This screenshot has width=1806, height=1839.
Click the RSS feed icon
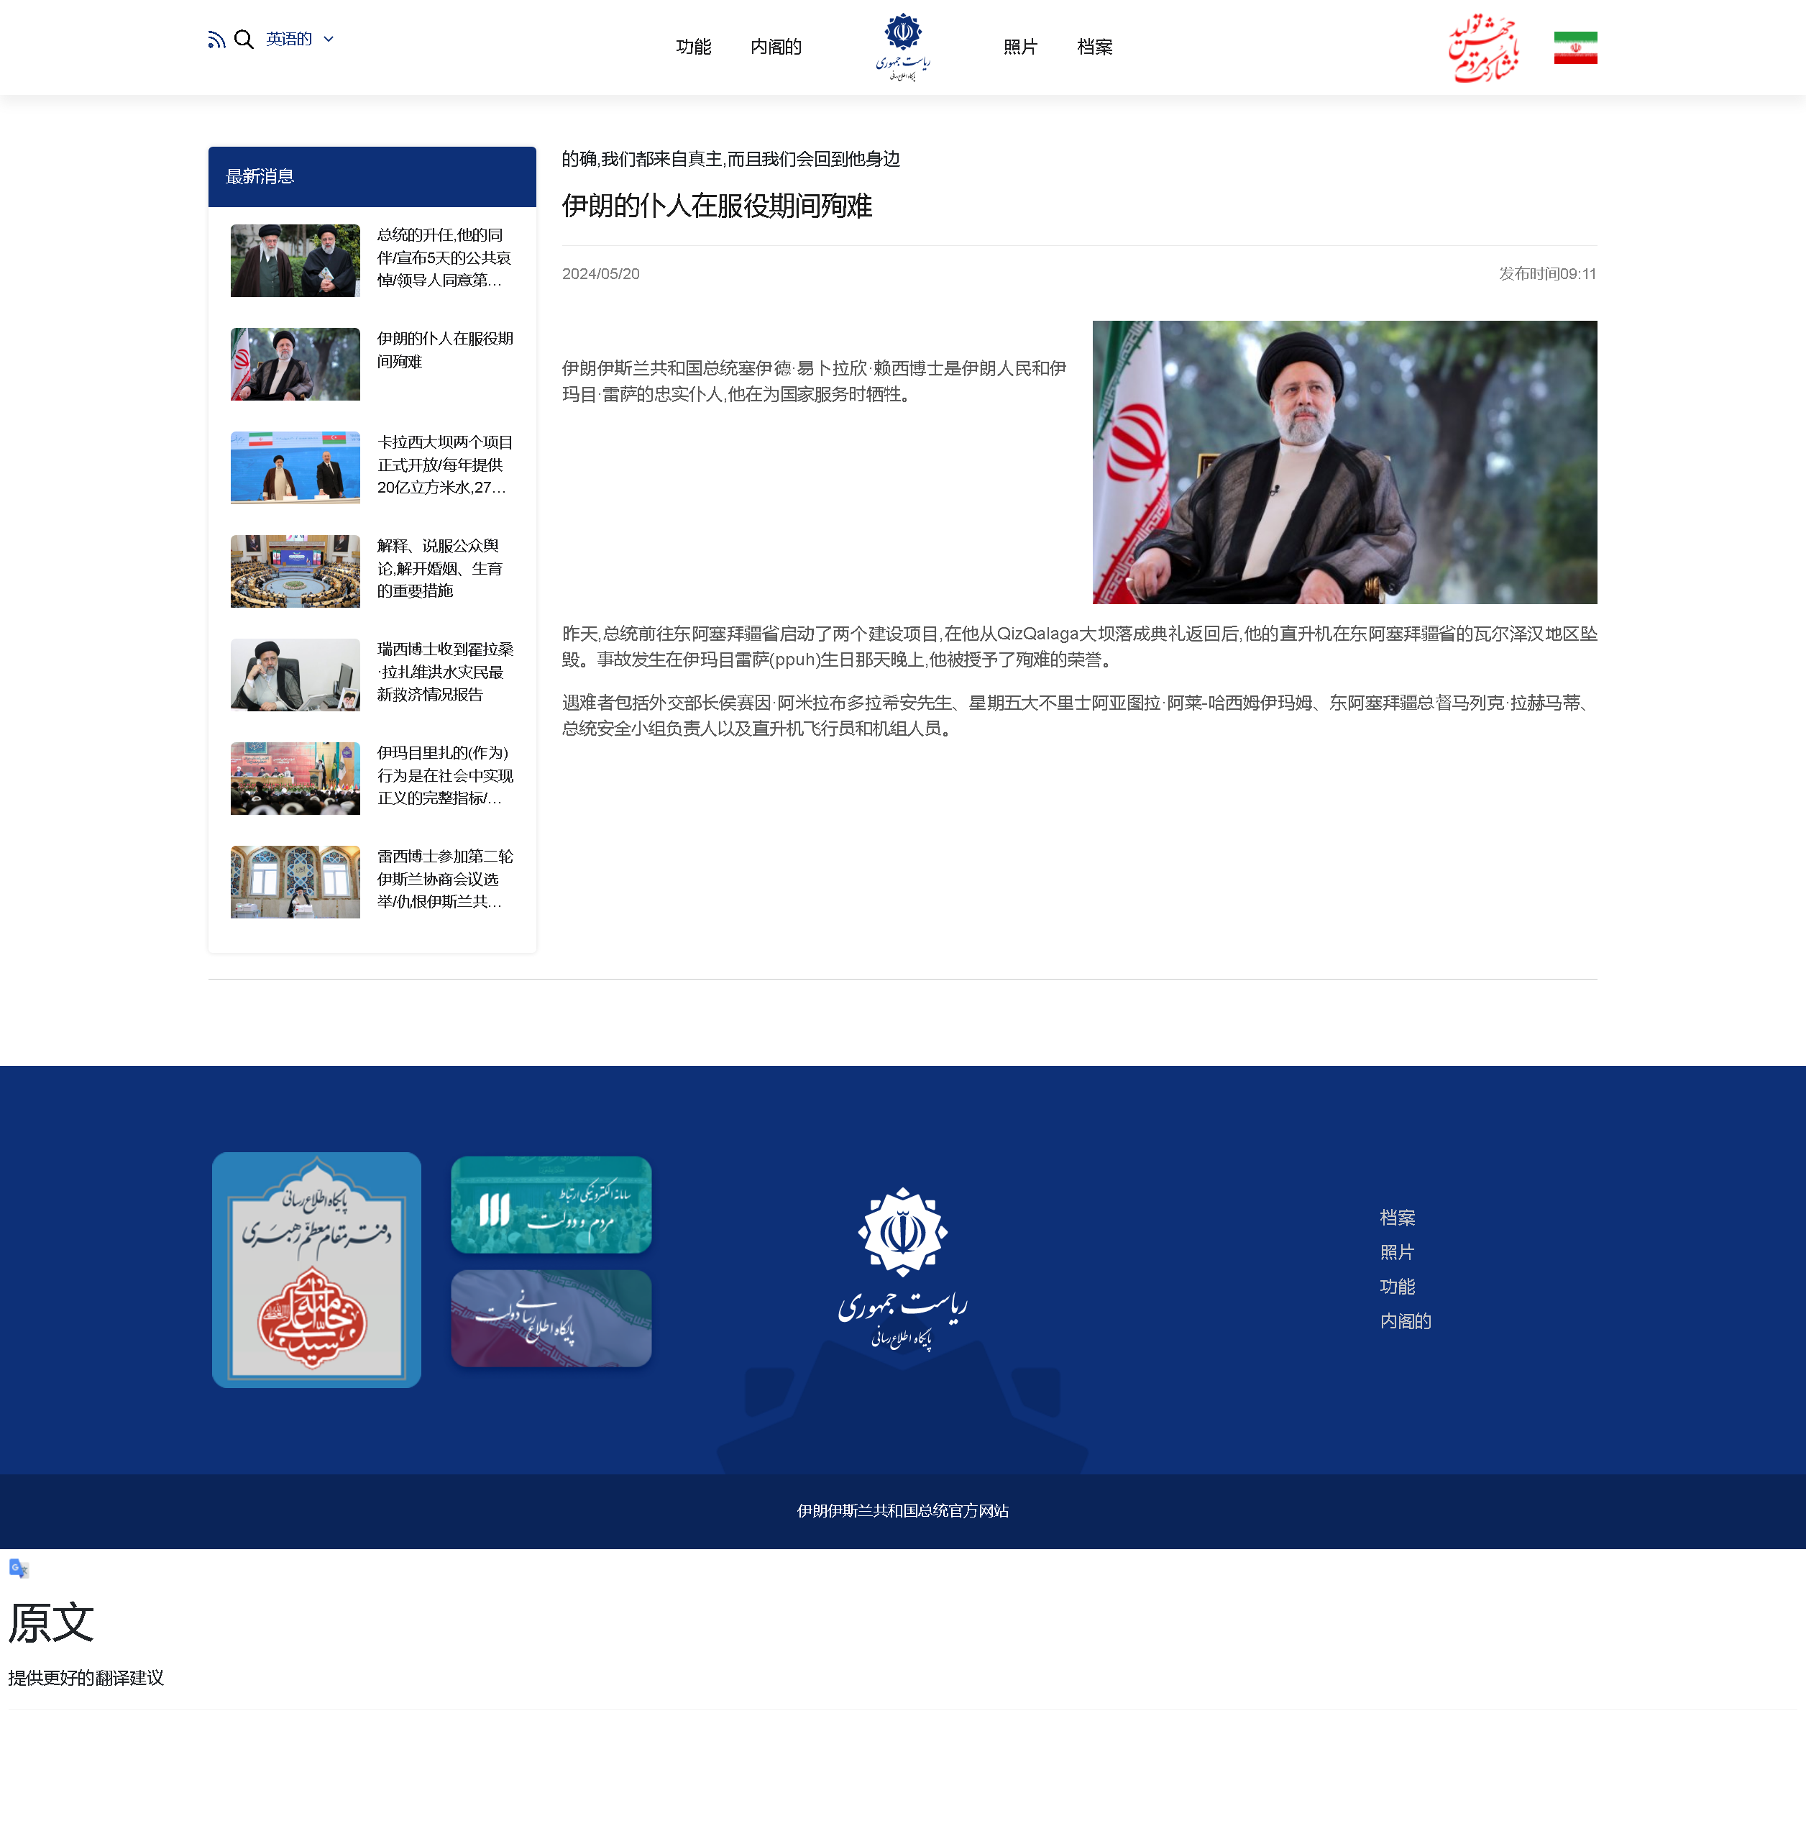[x=216, y=40]
